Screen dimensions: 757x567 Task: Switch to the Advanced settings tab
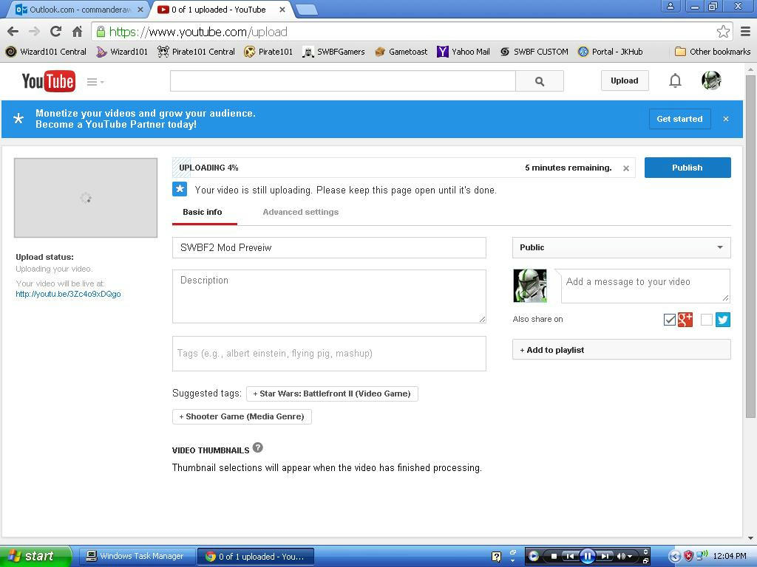coord(301,212)
